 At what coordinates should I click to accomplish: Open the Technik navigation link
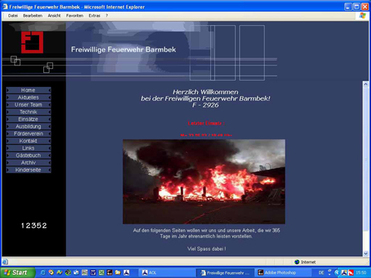coord(29,112)
